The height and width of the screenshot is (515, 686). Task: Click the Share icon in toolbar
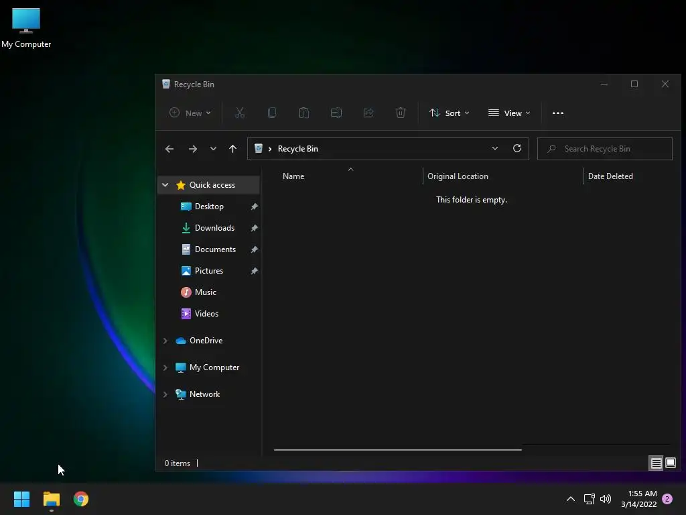click(368, 113)
